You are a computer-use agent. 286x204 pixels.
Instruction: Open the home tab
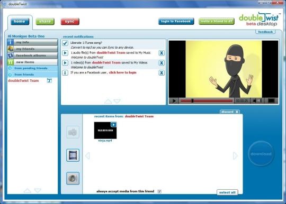(x=20, y=22)
